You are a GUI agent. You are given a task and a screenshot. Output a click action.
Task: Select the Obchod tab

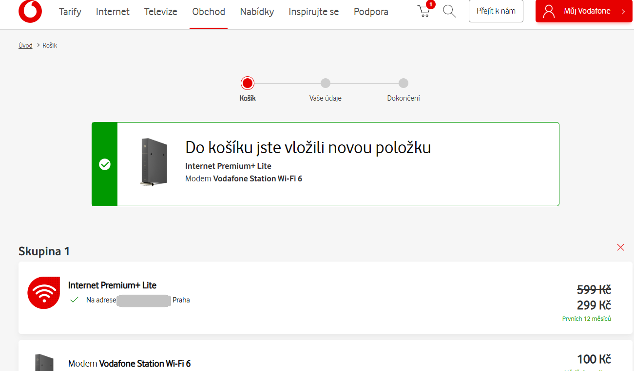point(209,12)
